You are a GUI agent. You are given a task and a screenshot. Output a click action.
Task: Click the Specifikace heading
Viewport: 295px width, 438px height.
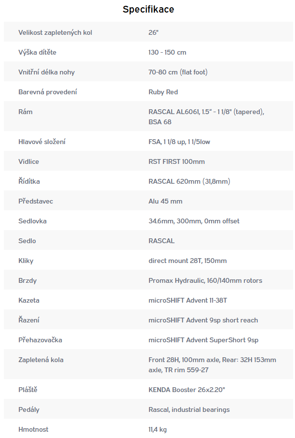point(148,9)
